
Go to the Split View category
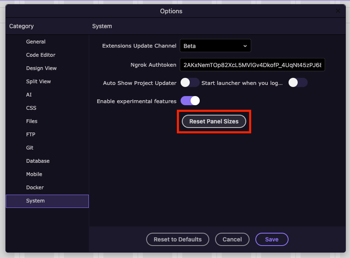[47, 82]
